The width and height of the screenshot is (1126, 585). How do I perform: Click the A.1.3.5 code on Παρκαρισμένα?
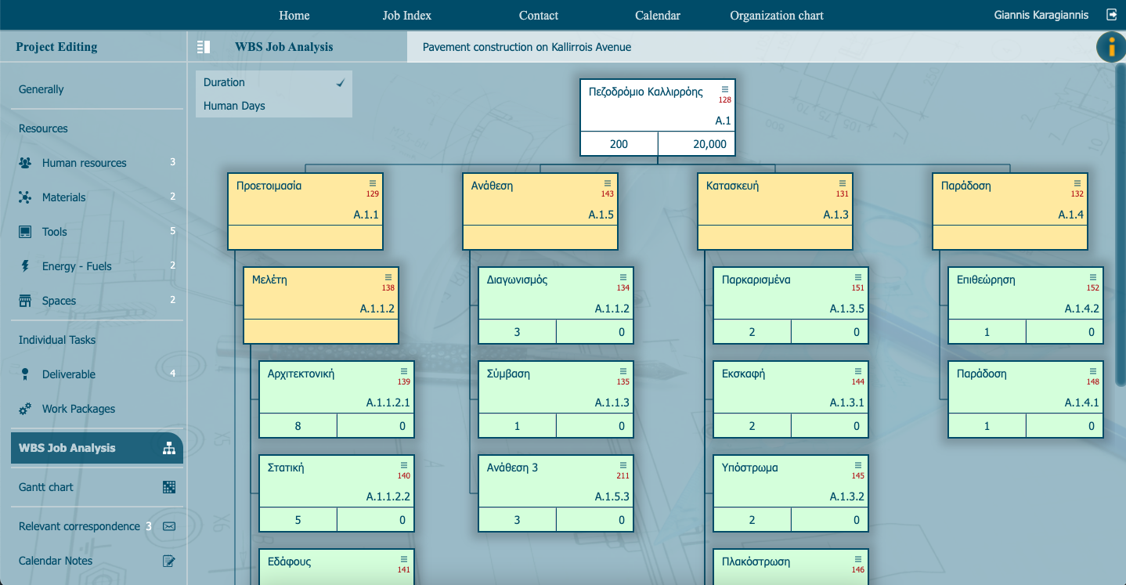click(847, 309)
